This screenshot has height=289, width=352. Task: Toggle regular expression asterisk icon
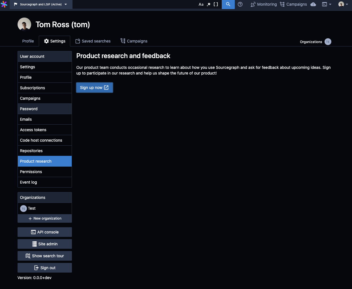click(209, 4)
